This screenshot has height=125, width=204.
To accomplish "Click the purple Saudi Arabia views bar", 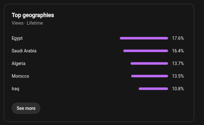I will pos(146,51).
